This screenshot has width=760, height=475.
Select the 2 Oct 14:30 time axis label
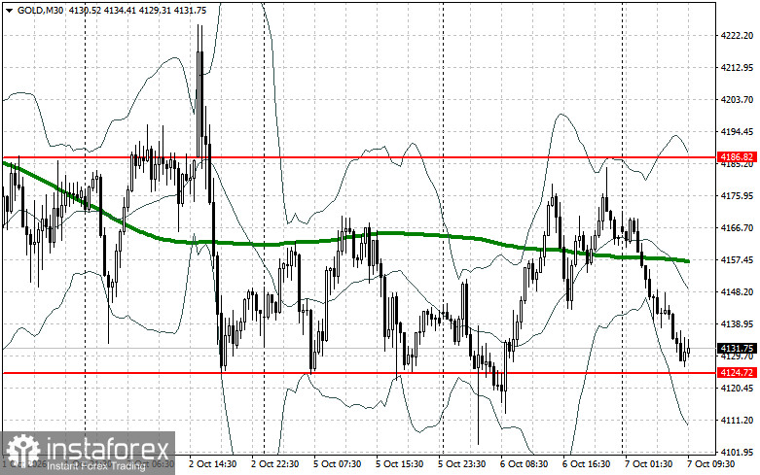[212, 464]
